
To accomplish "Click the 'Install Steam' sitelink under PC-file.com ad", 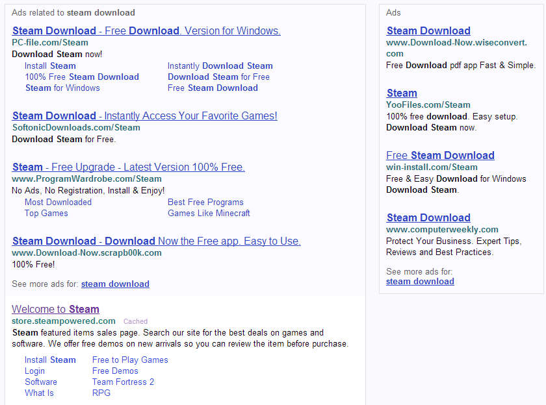I will tap(50, 66).
